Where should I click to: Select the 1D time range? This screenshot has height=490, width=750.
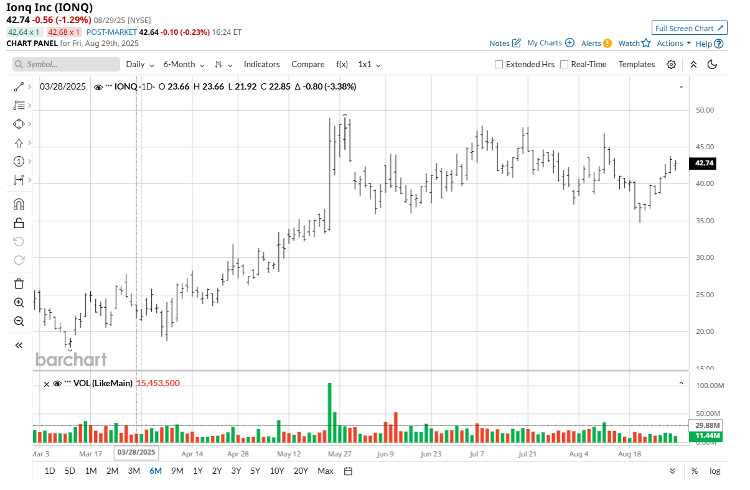click(50, 471)
